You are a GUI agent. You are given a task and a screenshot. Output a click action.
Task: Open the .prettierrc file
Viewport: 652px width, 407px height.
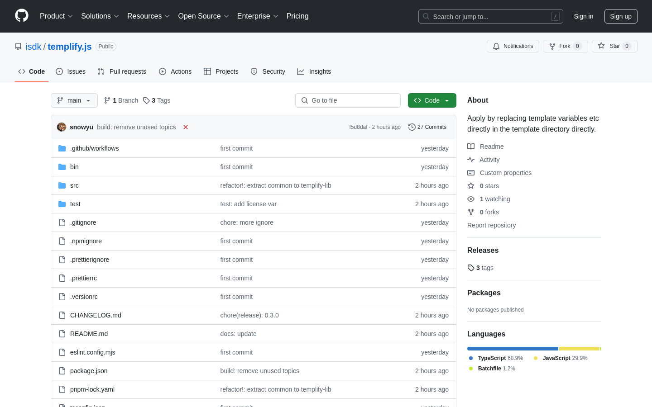tap(83, 278)
